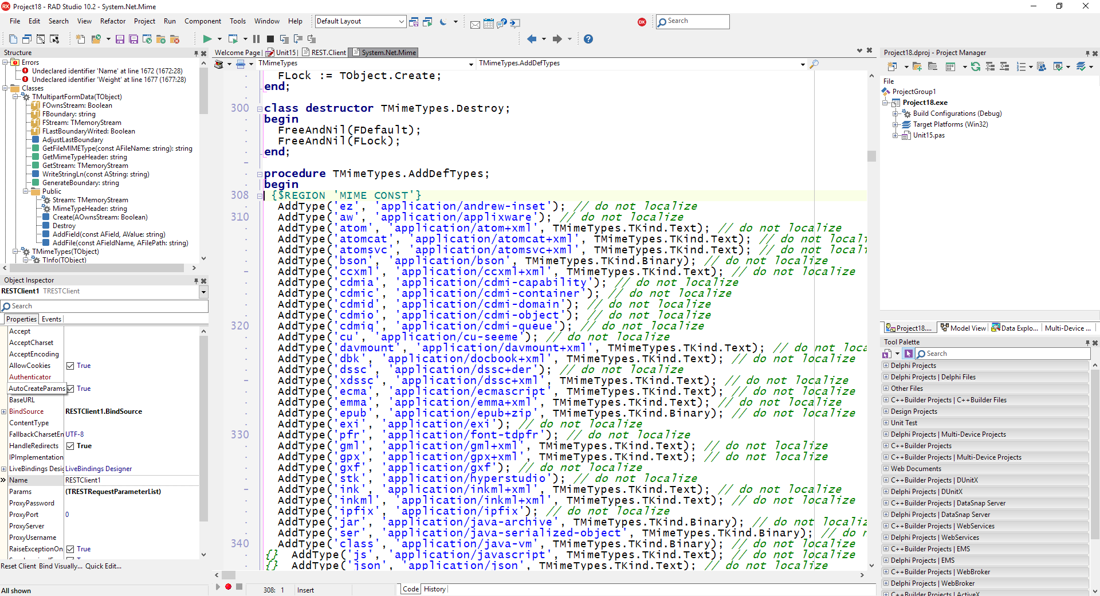The height and width of the screenshot is (596, 1100).
Task: Click the Remove file from project icon
Action: tap(175, 39)
